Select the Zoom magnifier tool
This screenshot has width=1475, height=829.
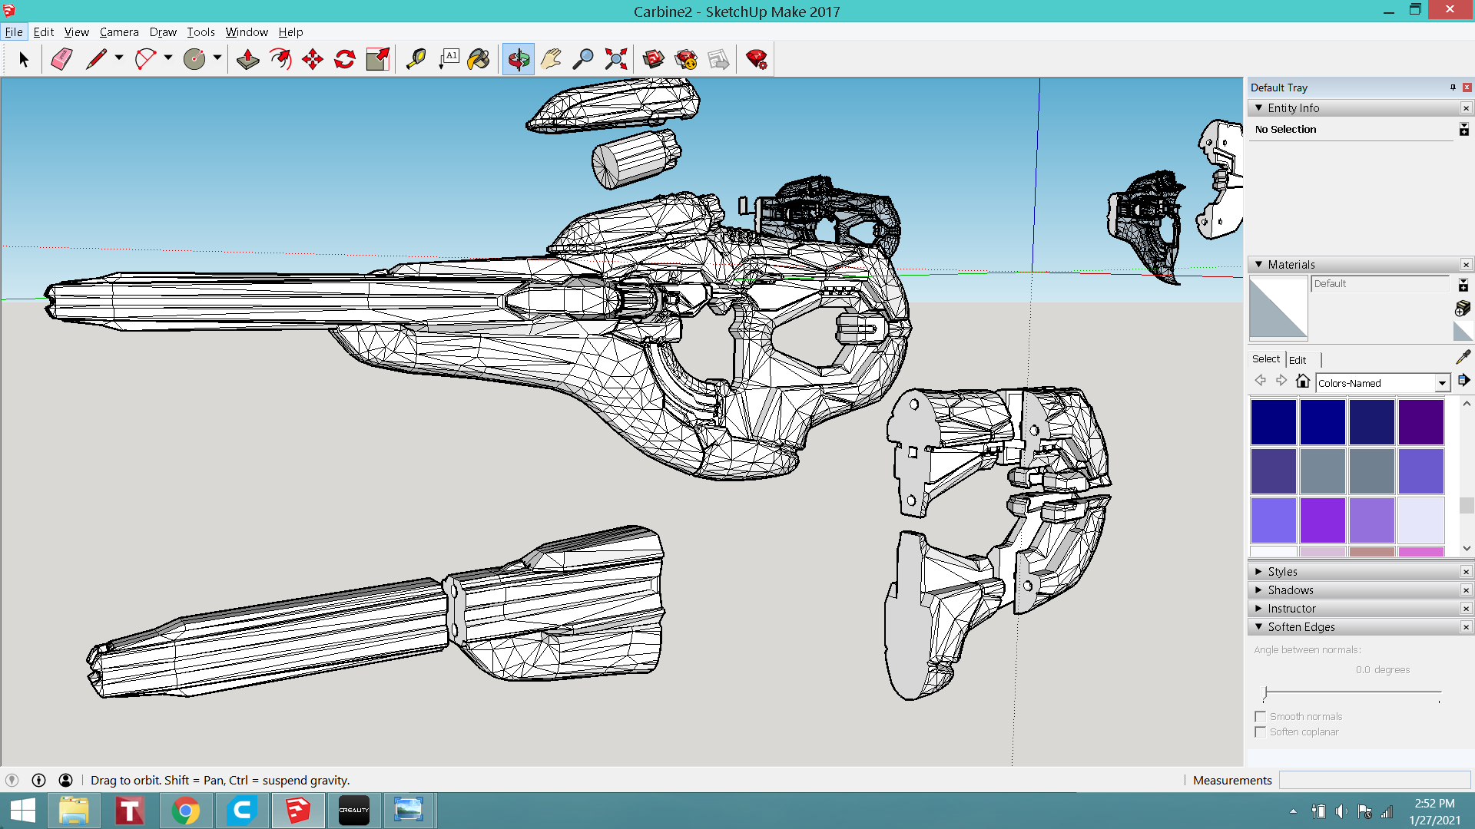point(583,59)
